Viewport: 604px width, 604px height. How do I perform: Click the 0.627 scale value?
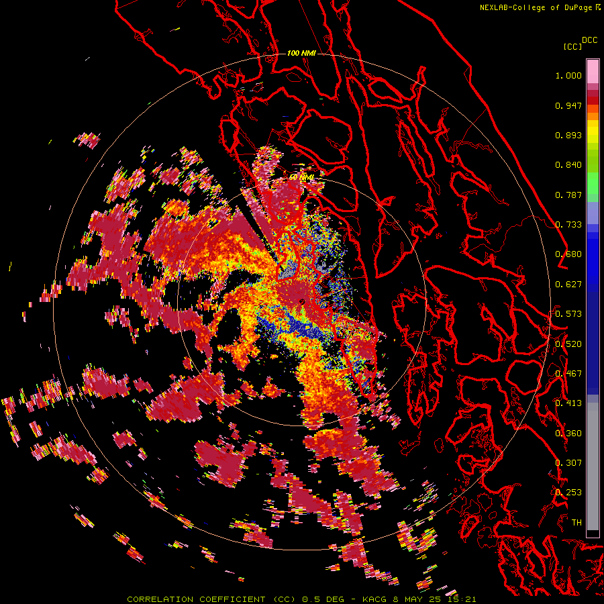568,285
